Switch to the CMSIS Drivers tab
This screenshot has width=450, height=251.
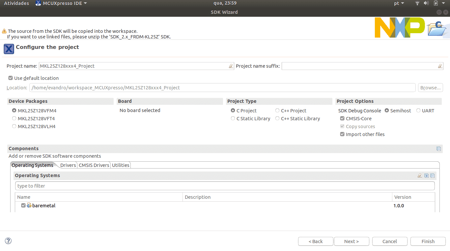tap(94, 165)
